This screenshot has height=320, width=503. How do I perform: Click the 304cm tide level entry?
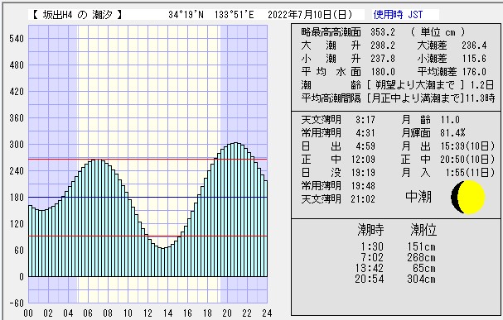pos(421,279)
